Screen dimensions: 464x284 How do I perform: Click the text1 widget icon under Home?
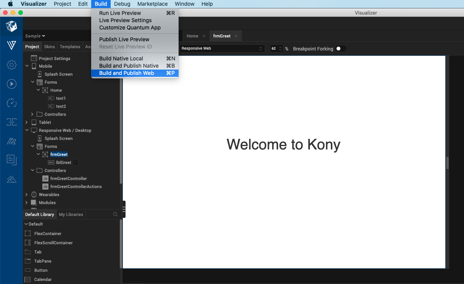[51, 98]
